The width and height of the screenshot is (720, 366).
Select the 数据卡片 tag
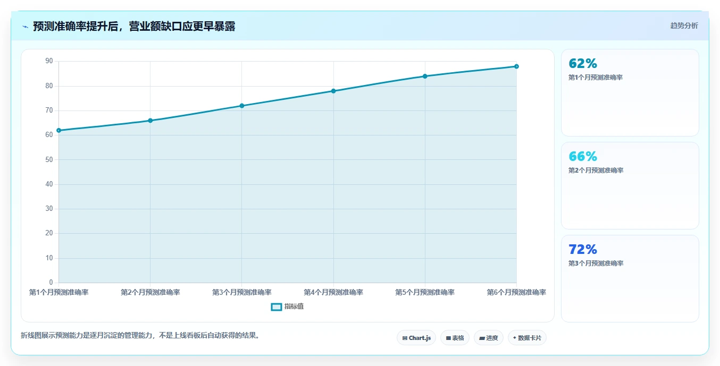pyautogui.click(x=527, y=338)
